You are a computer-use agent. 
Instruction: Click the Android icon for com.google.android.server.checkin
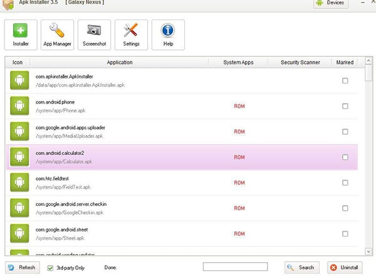19,208
